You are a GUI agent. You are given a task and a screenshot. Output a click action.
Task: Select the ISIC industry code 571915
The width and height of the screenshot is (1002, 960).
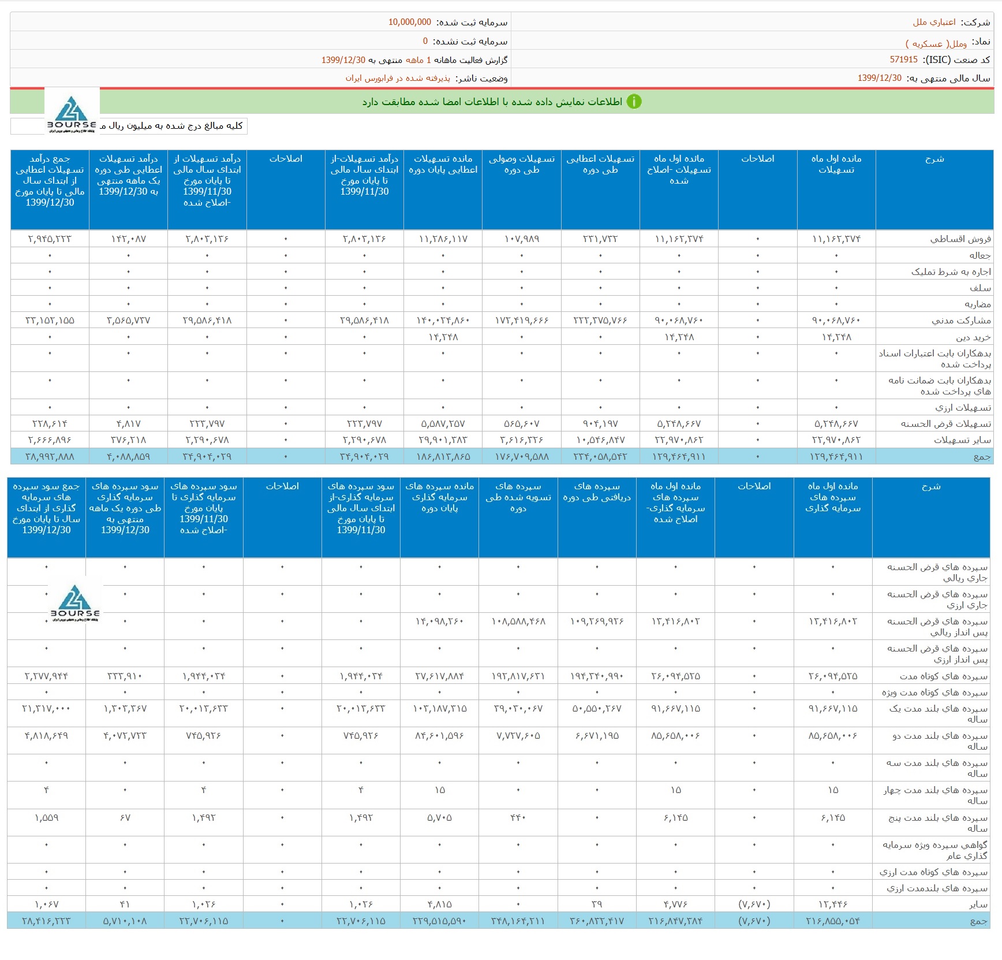903,59
